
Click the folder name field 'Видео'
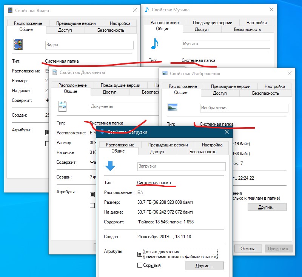89,45
